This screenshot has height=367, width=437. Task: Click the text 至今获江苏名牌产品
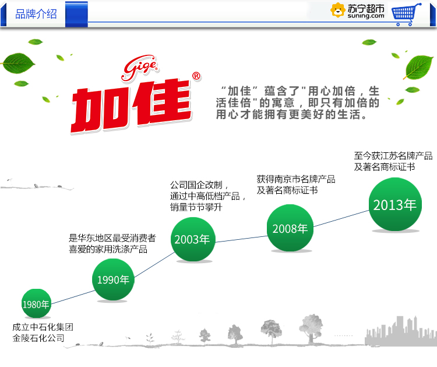[x=393, y=155]
